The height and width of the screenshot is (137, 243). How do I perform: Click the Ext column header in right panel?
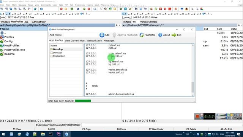pos(206,29)
